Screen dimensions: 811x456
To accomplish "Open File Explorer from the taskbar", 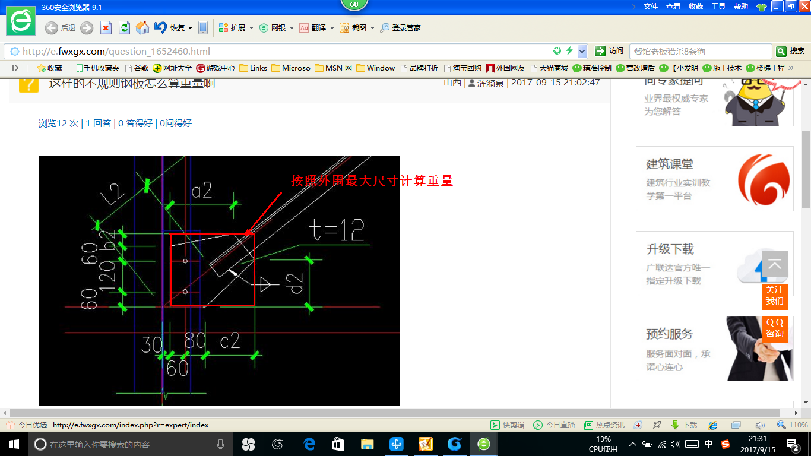I will 368,444.
